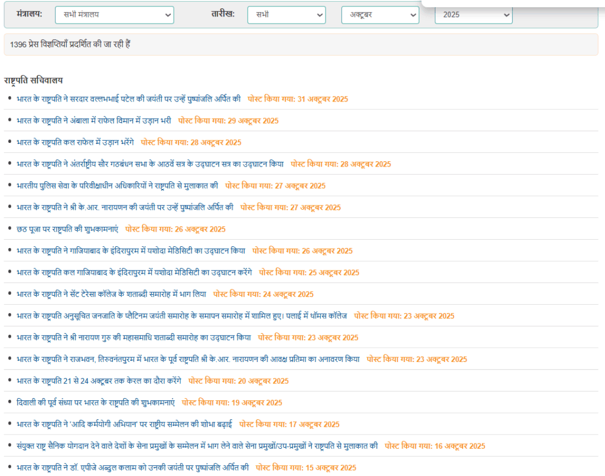The image size is (605, 476).
Task: Click the 'कल राफेल में उड़ान भरेंगे' release
Action: click(x=76, y=142)
